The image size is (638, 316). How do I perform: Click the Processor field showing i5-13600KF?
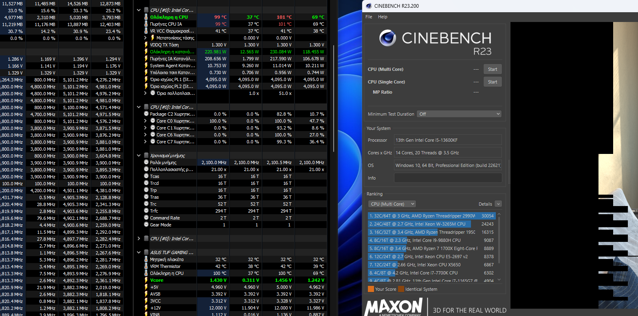click(448, 140)
